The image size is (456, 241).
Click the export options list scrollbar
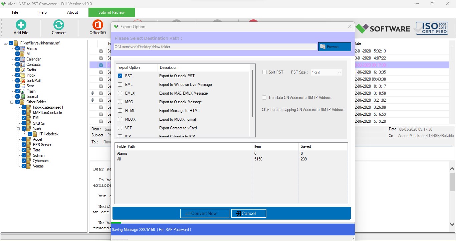click(x=252, y=94)
